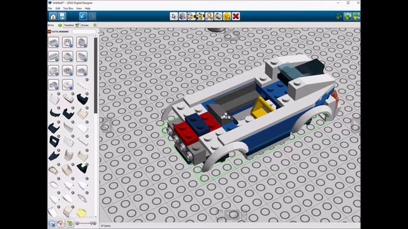Open the Help menu
The height and width of the screenshot is (229, 408).
pyautogui.click(x=88, y=8)
